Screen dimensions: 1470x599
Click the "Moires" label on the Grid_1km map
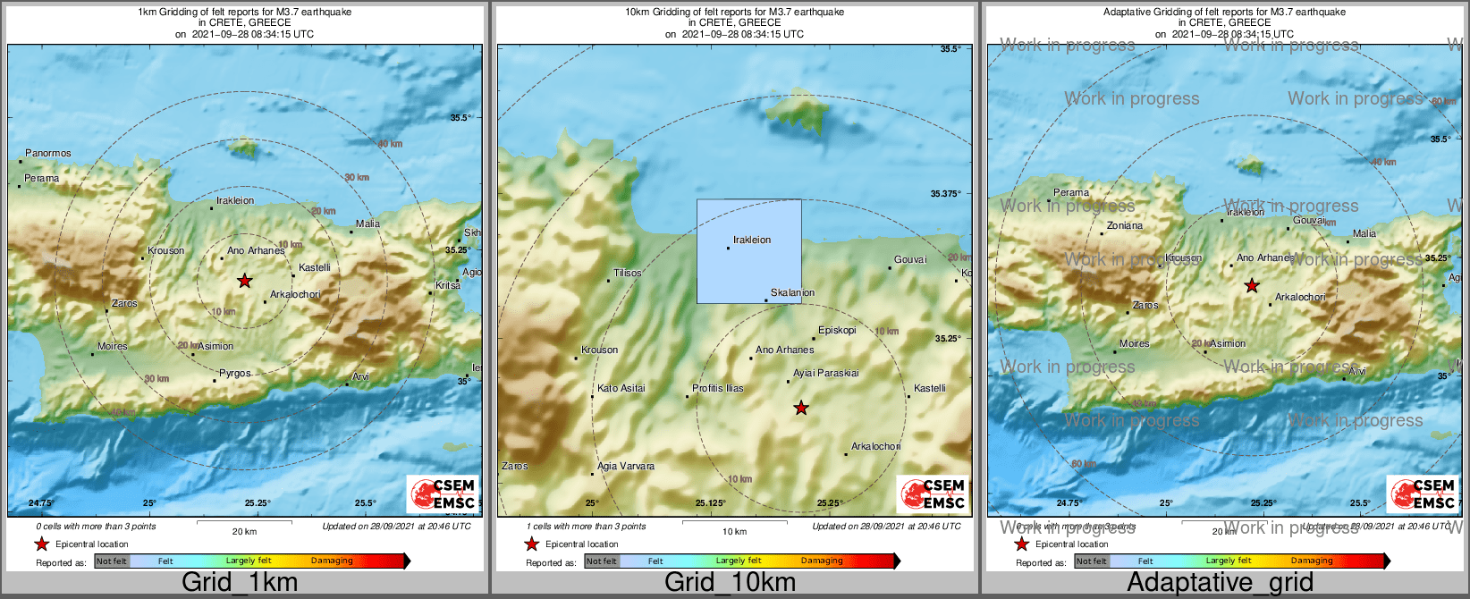(113, 346)
